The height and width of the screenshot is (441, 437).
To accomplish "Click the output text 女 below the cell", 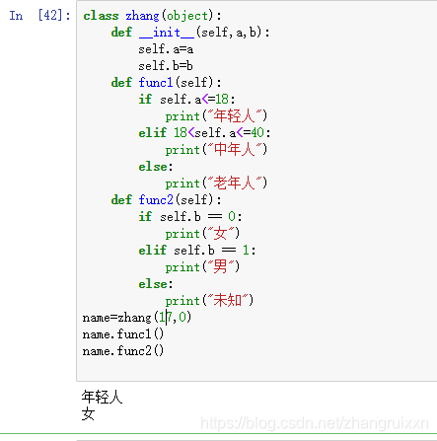I will [88, 413].
